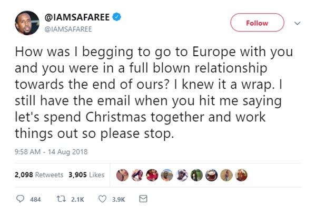The height and width of the screenshot is (215, 316).
Task: View the 3,905 Likes list
Action: [86, 174]
